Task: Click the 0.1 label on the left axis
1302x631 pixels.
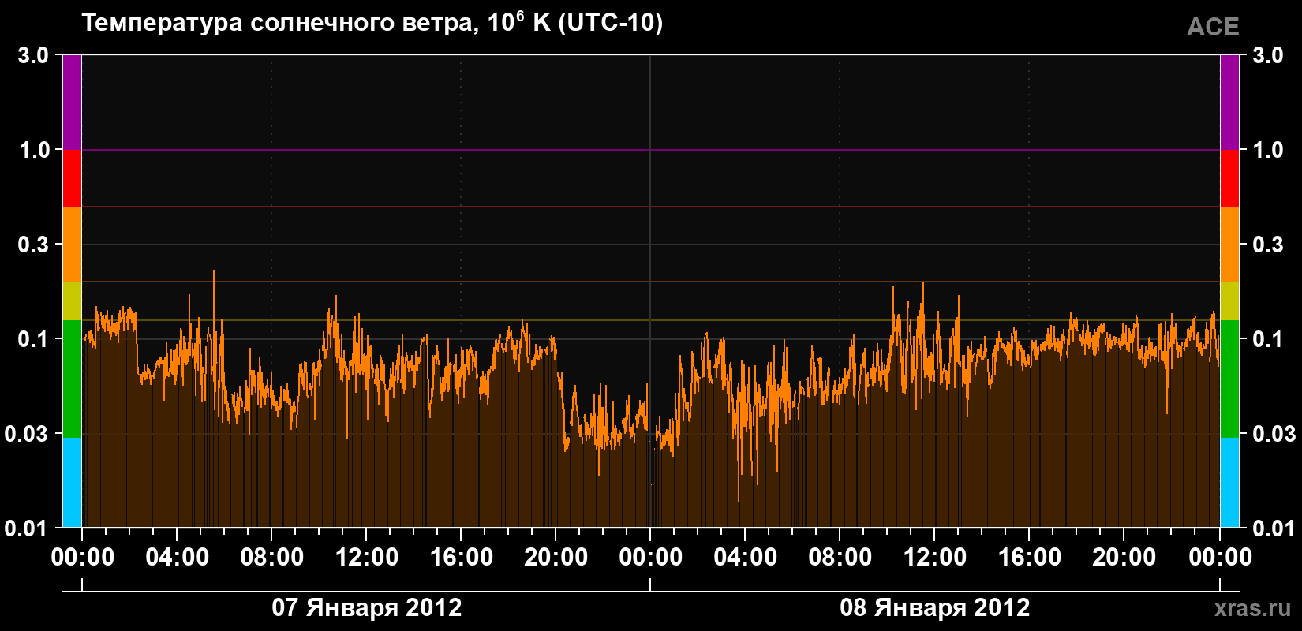Action: tap(33, 339)
